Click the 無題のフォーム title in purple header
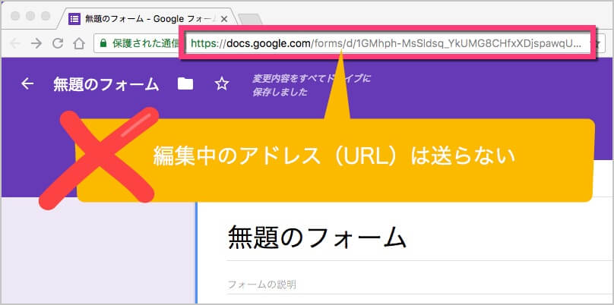This screenshot has height=305, width=614. (106, 84)
